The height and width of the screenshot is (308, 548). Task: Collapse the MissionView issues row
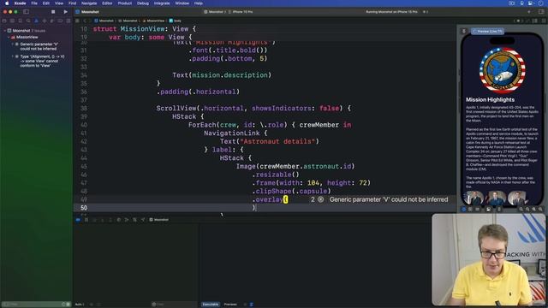click(9, 37)
